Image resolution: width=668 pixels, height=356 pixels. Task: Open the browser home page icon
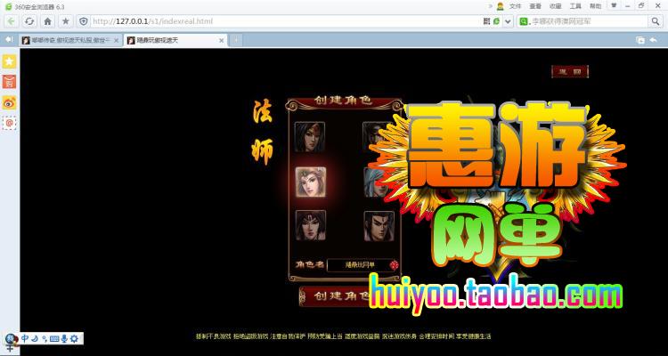[47, 21]
